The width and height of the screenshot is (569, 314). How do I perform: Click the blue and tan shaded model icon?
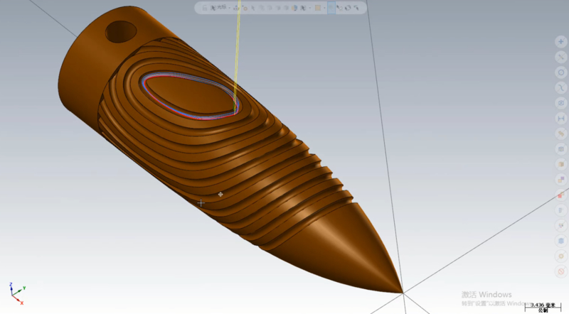coord(294,8)
